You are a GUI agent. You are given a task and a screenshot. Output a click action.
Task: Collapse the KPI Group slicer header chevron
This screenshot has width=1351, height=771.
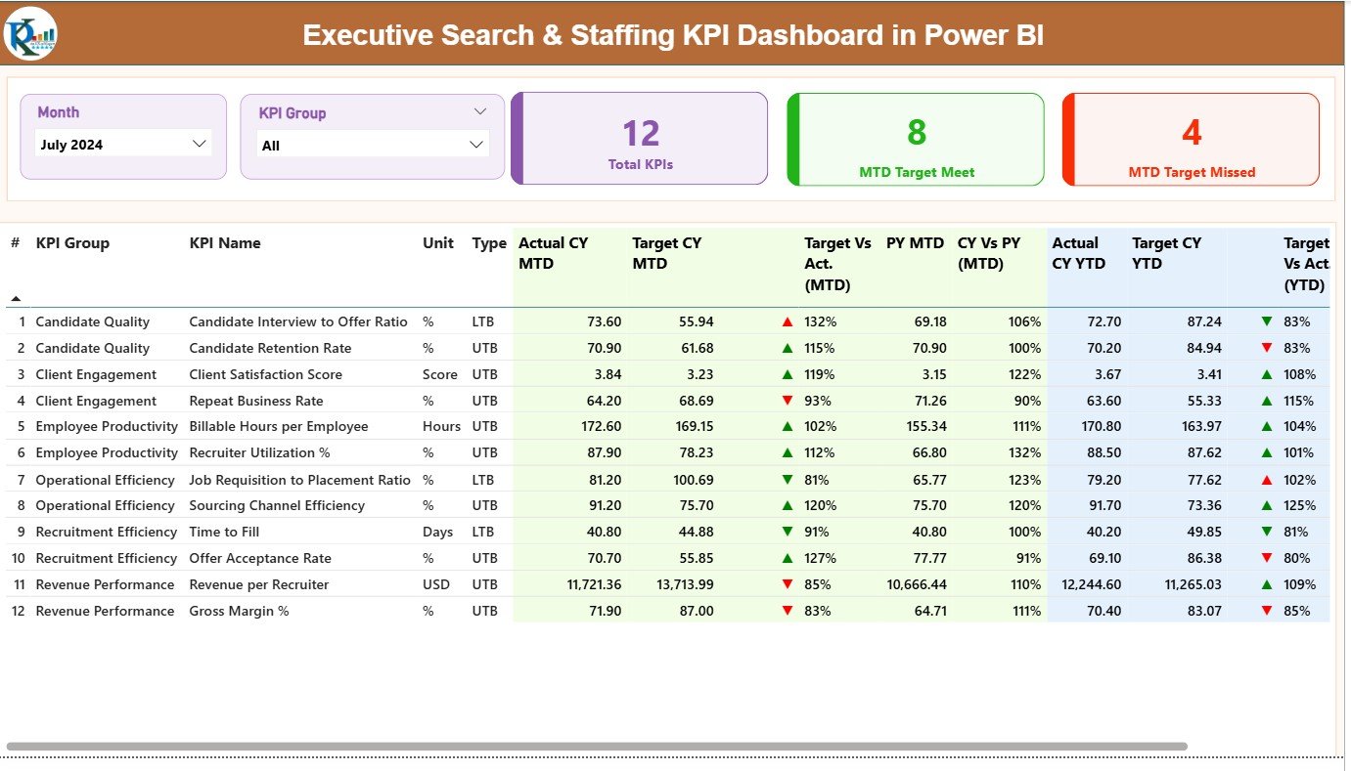pos(480,111)
